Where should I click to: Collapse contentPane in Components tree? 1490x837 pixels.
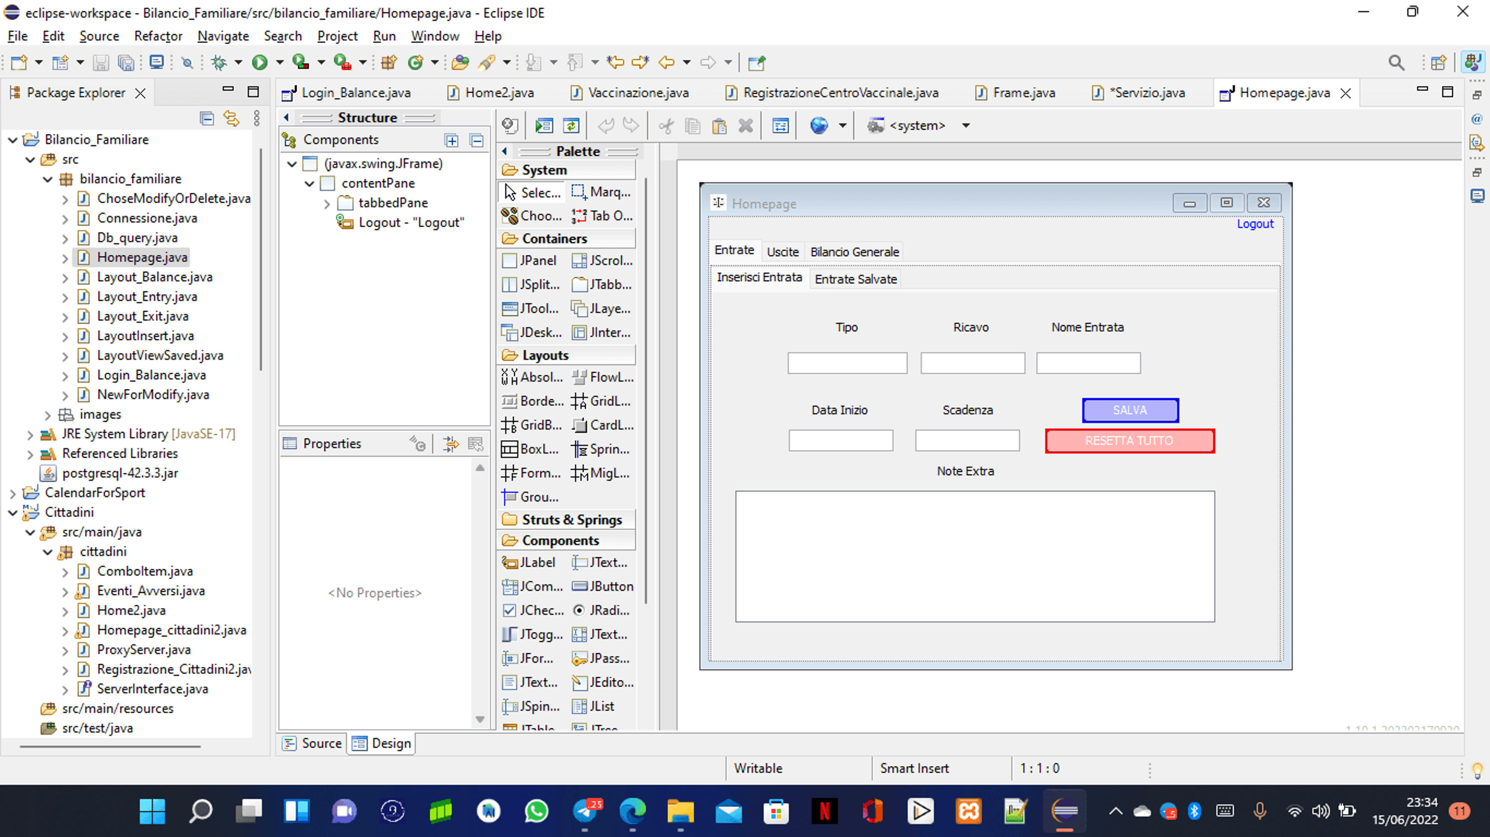(x=310, y=184)
